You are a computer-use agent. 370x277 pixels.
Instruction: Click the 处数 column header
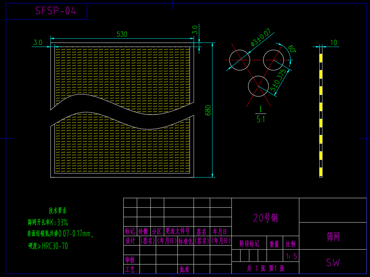click(143, 231)
